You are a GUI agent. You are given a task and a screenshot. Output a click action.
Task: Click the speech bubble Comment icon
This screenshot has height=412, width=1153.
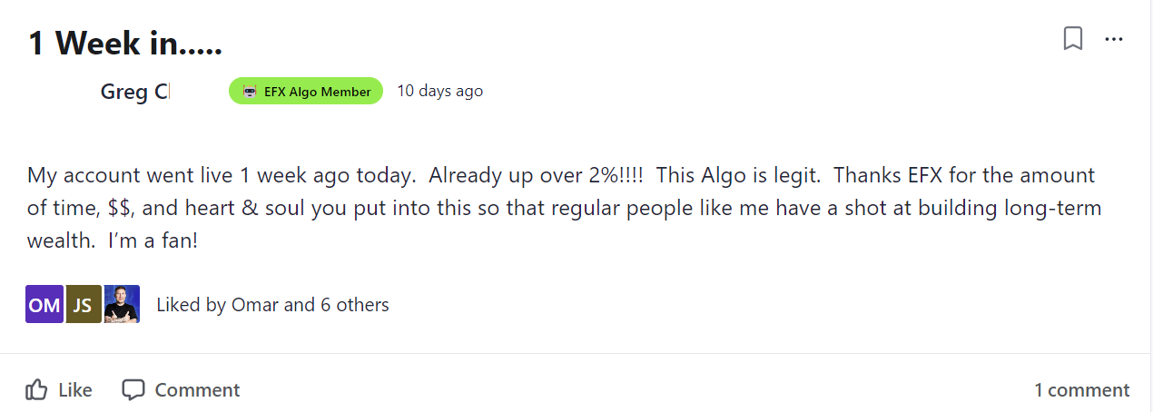tap(133, 390)
